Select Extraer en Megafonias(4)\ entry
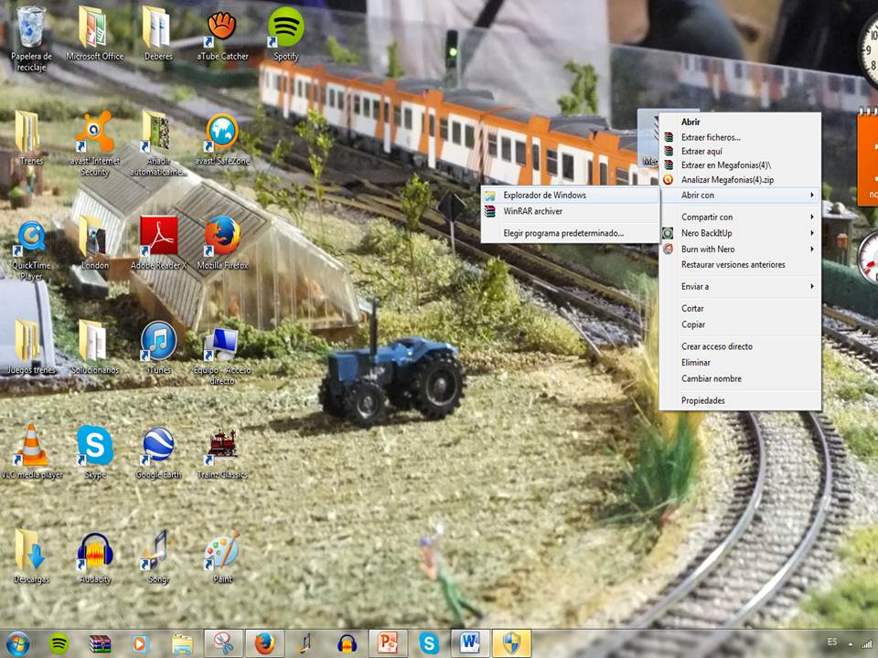 pos(740,165)
